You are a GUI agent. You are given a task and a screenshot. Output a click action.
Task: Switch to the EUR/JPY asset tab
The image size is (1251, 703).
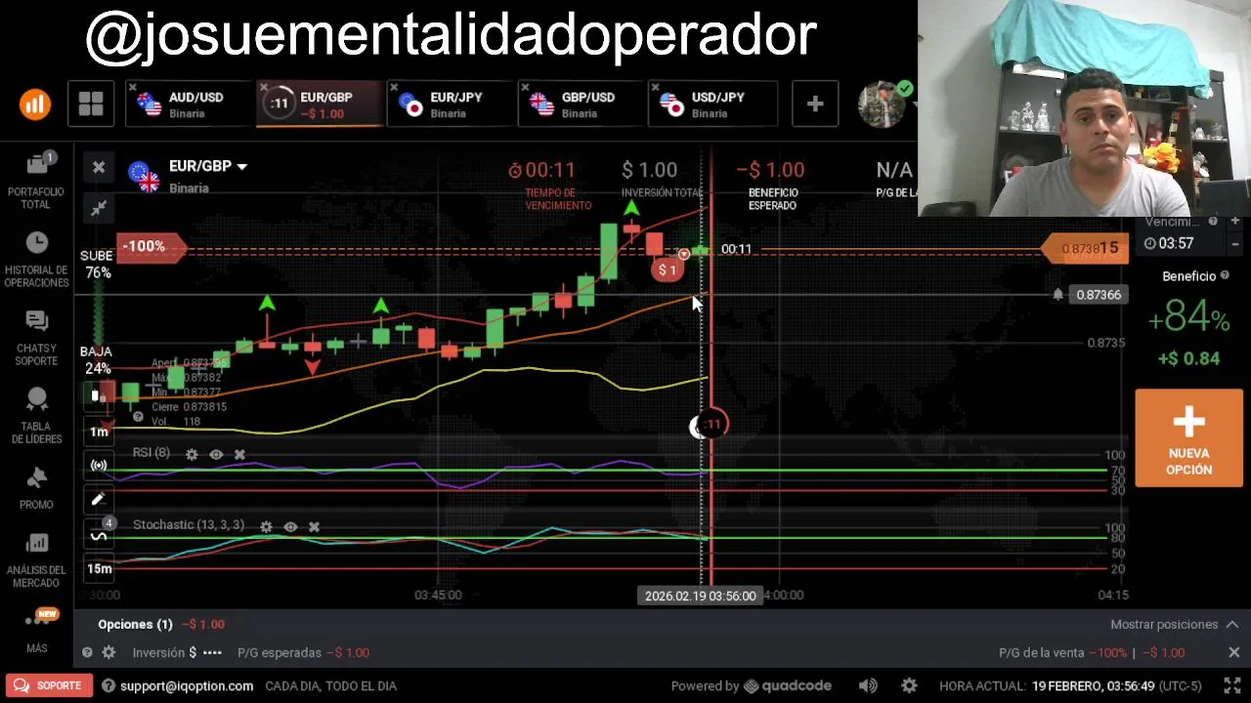(x=451, y=104)
